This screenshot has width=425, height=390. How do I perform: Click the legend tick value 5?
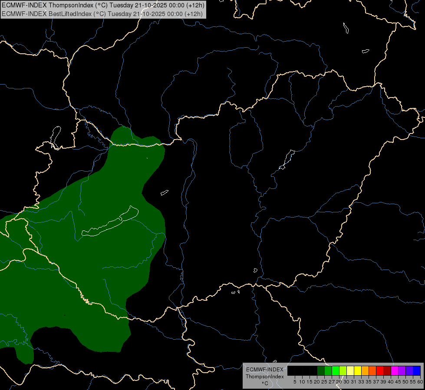295,382
